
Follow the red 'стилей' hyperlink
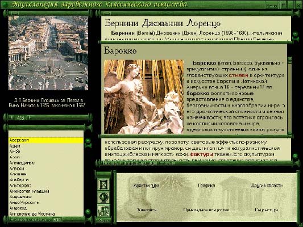[x=238, y=75]
